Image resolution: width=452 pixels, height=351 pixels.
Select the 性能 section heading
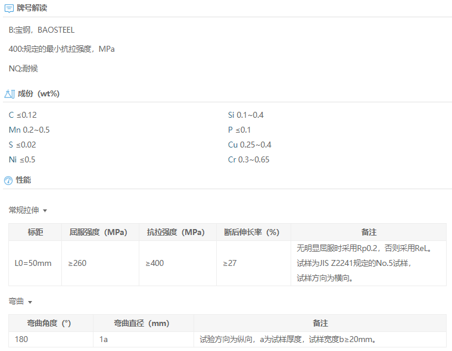click(23, 180)
